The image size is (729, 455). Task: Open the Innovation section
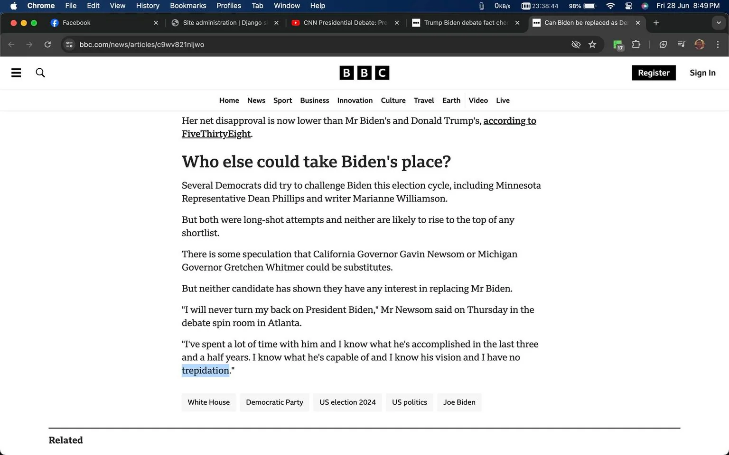[355, 100]
